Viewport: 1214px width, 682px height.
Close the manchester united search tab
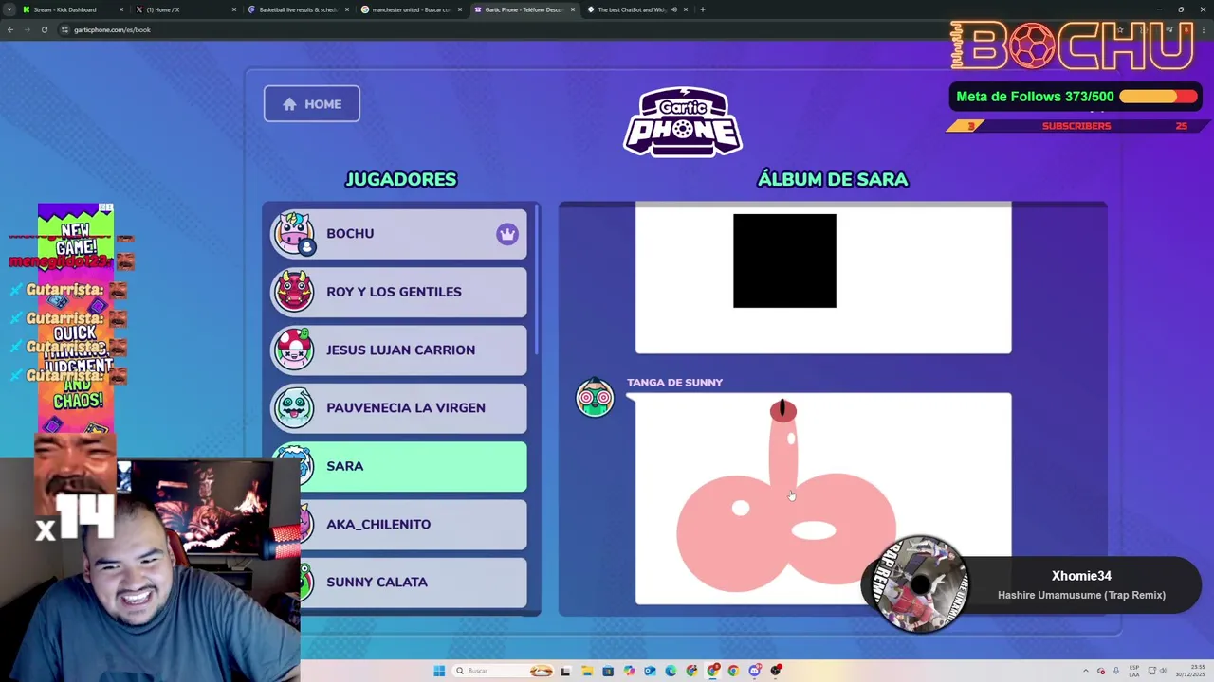460,9
